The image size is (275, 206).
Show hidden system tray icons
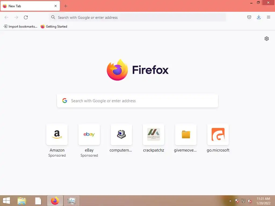pos(230,201)
